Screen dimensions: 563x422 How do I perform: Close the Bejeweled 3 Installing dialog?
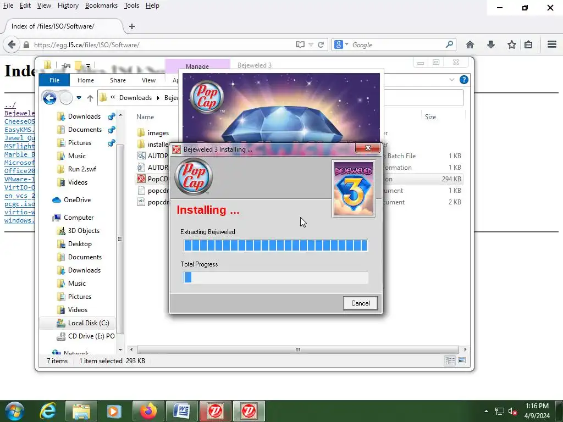tap(368, 148)
